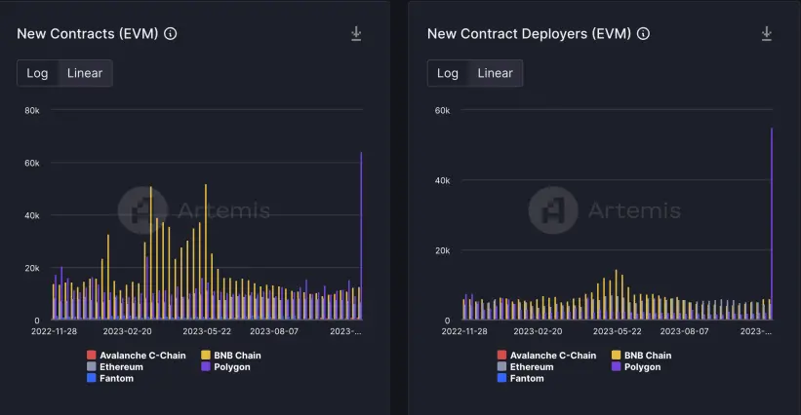Click the 60k axis label in Deployers chart

(x=442, y=111)
